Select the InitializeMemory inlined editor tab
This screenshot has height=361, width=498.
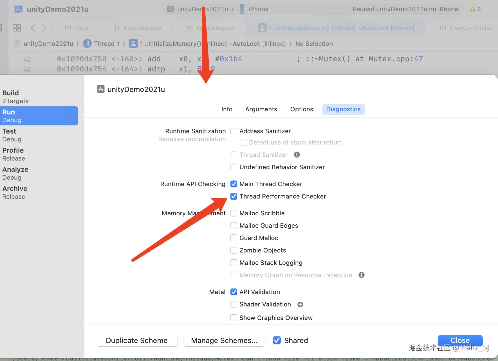(336, 28)
